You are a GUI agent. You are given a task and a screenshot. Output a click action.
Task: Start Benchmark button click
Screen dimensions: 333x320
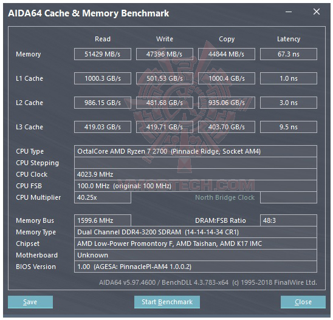pos(167,302)
